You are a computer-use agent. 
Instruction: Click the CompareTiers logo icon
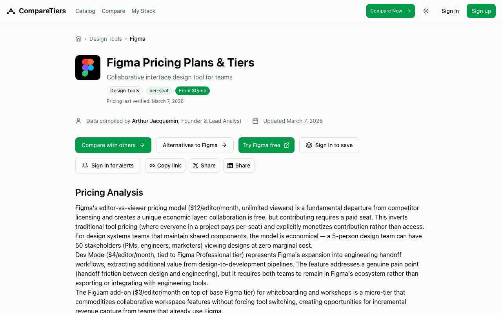[x=11, y=11]
